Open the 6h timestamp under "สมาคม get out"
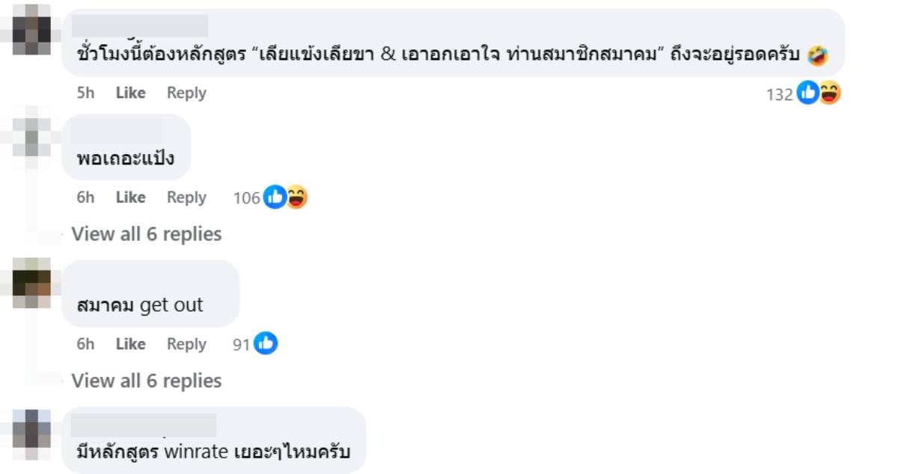The width and height of the screenshot is (898, 474). [85, 344]
